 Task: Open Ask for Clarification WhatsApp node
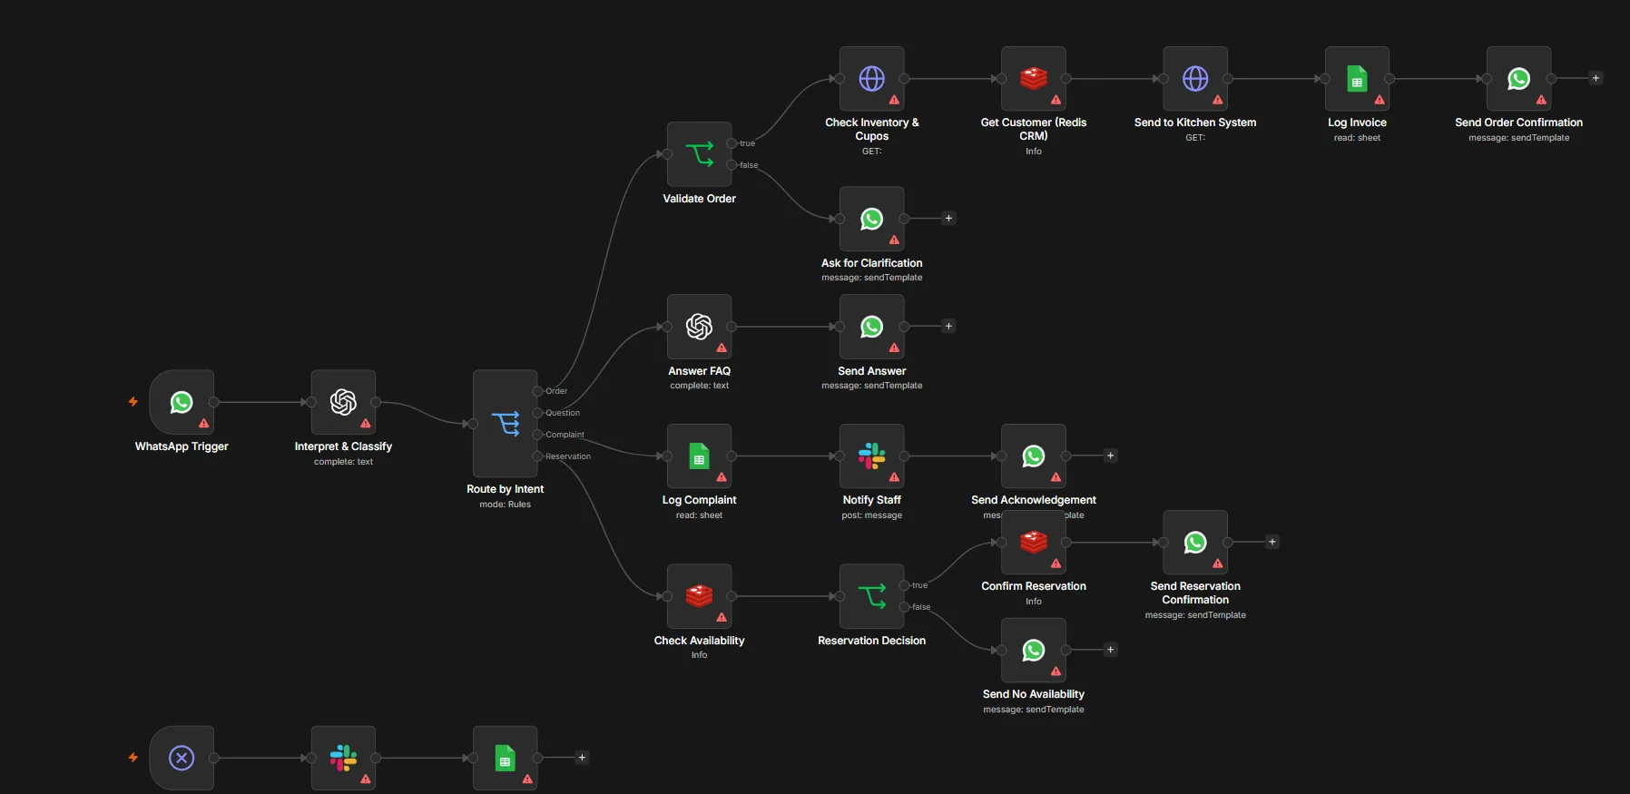pyautogui.click(x=871, y=219)
